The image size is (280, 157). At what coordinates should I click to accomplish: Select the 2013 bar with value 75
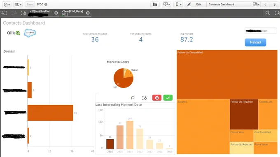click(x=140, y=139)
